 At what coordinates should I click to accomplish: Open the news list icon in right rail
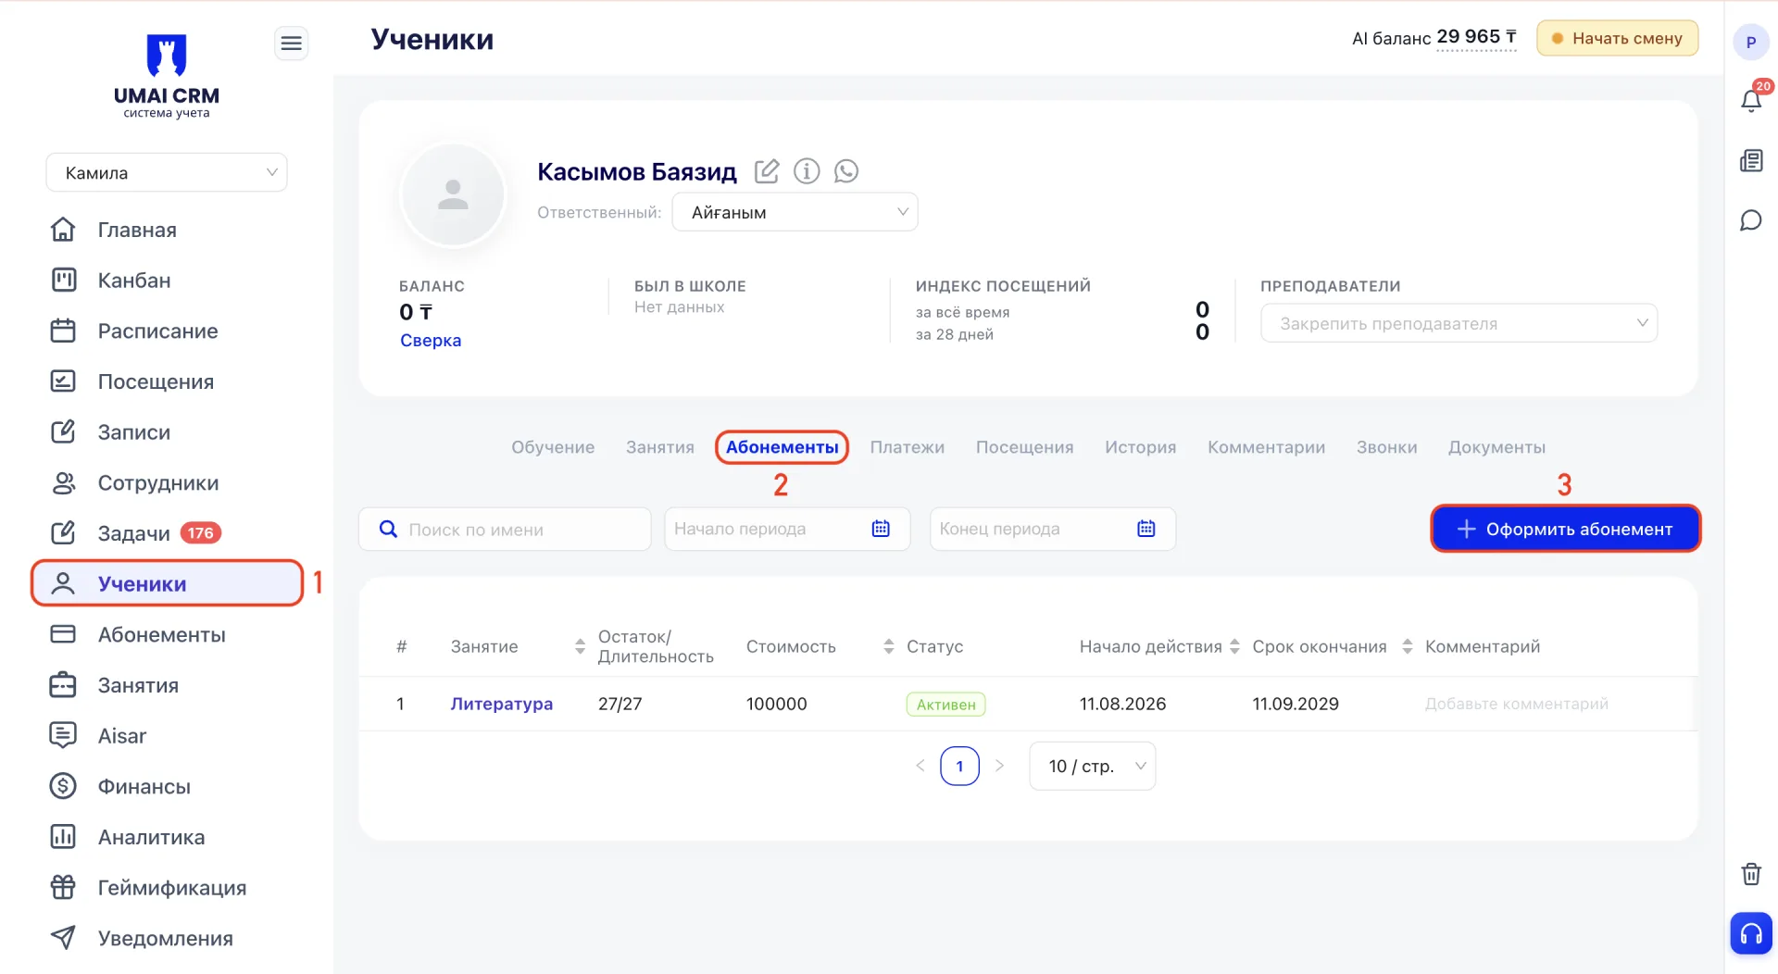pos(1751,161)
